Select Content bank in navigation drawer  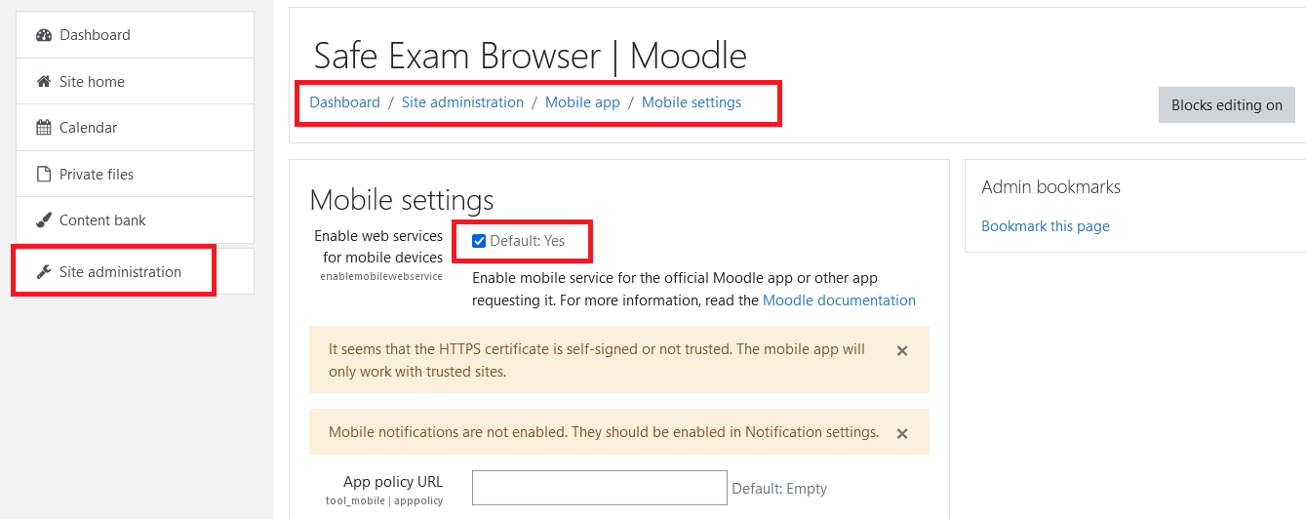102,220
